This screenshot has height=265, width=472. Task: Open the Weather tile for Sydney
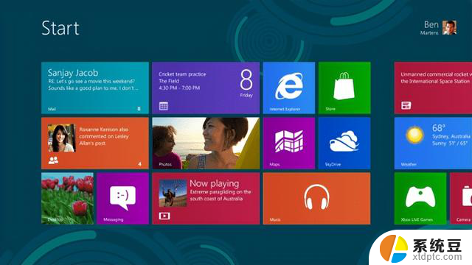pos(433,143)
